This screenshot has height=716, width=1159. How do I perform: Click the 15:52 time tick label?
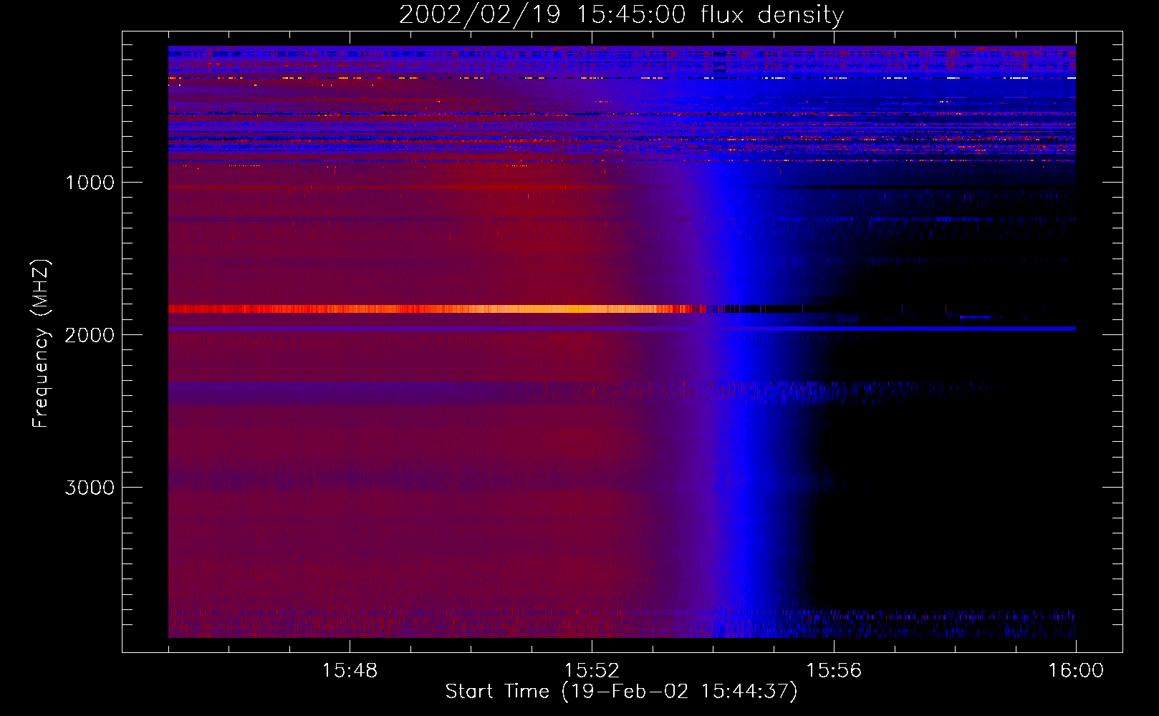coord(592,671)
